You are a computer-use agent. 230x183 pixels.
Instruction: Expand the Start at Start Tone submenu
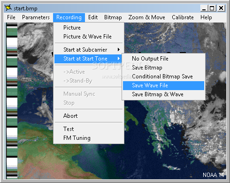click(x=88, y=59)
